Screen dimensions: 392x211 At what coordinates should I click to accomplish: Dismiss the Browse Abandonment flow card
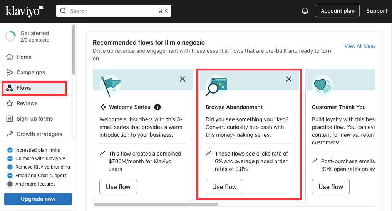(289, 79)
